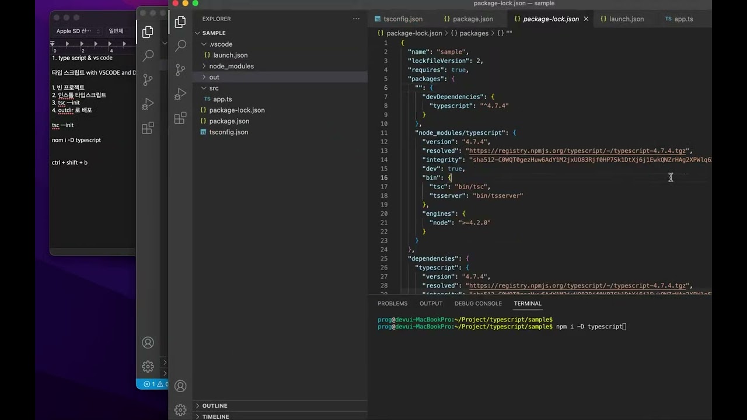
Task: Collapse the SAMPLE root folder
Action: [x=214, y=33]
